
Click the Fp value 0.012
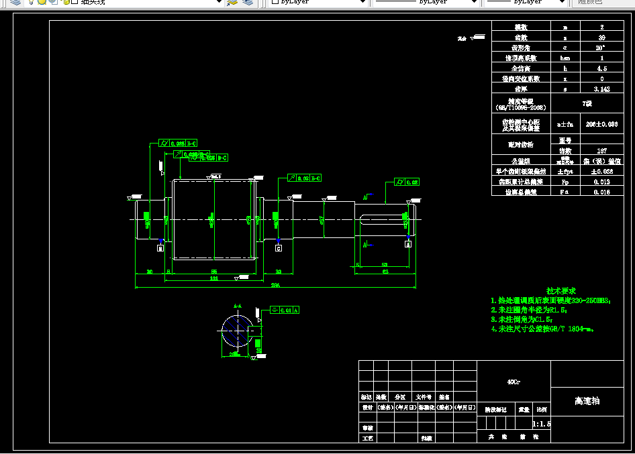tap(602, 182)
